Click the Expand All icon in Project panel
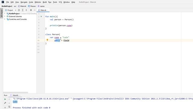 [x=23, y=10]
